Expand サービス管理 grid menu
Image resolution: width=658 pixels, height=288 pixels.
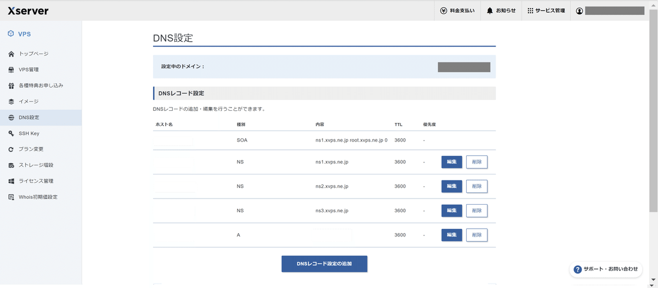[x=546, y=10]
